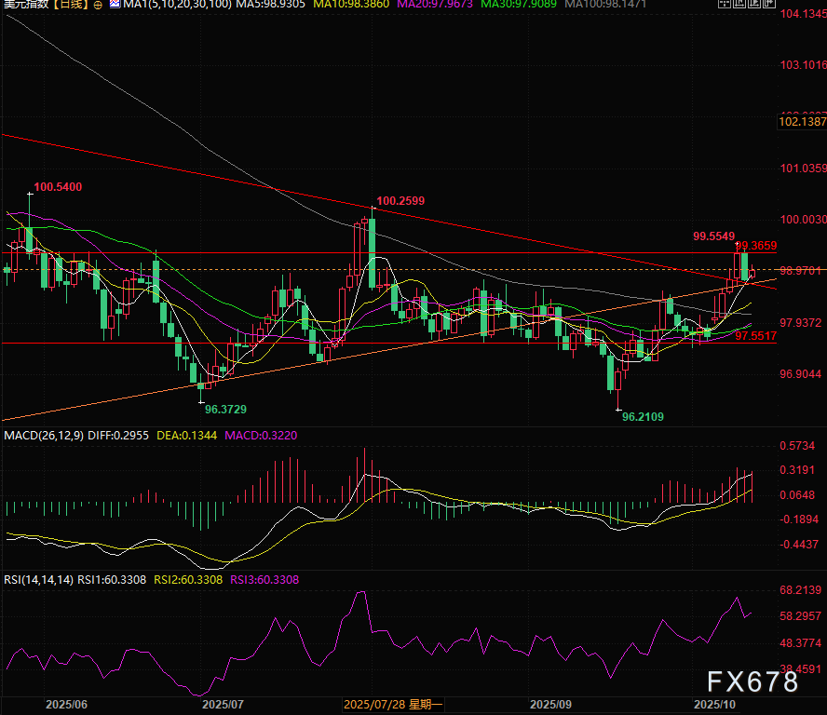Open the MACD(26,12,9) indicator settings
The height and width of the screenshot is (715, 827).
[x=43, y=435]
